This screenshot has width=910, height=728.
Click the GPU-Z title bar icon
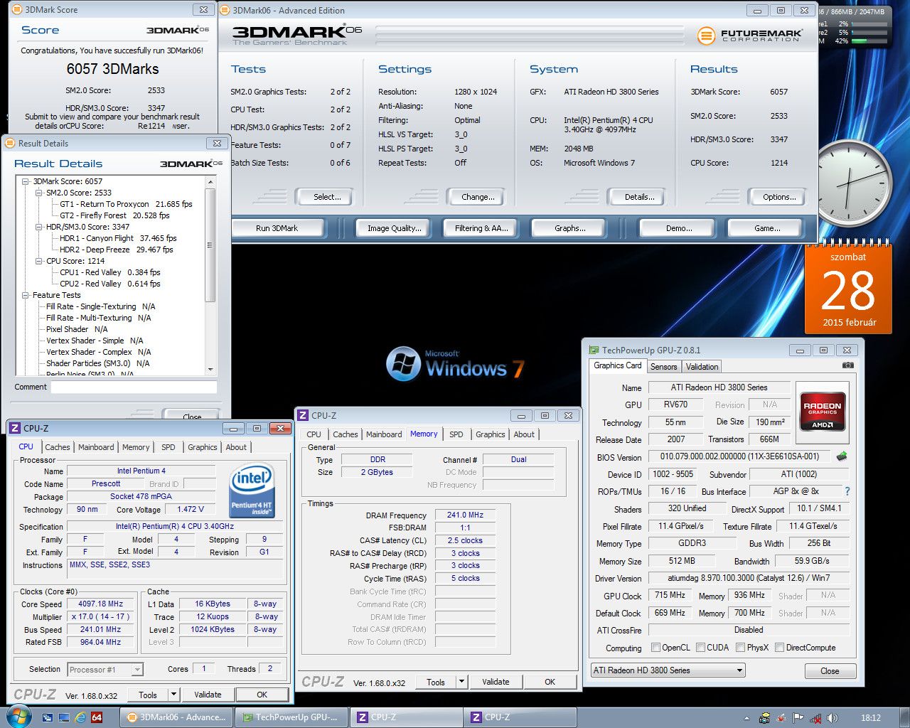(594, 350)
